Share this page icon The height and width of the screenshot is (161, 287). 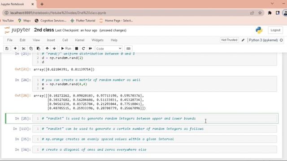click(x=252, y=13)
